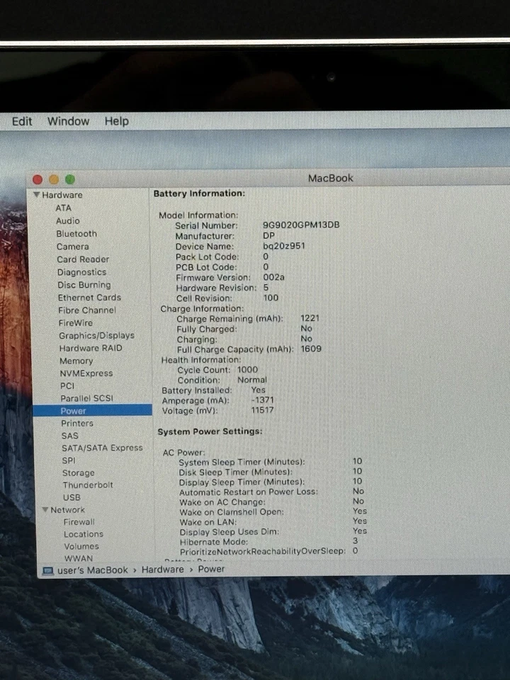Select Parallel SCSI in the sidebar
This screenshot has width=510, height=680.
tap(86, 398)
